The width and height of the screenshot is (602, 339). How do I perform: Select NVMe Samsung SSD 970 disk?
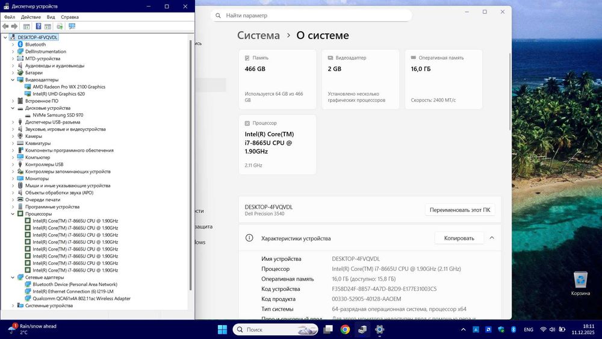click(x=58, y=115)
